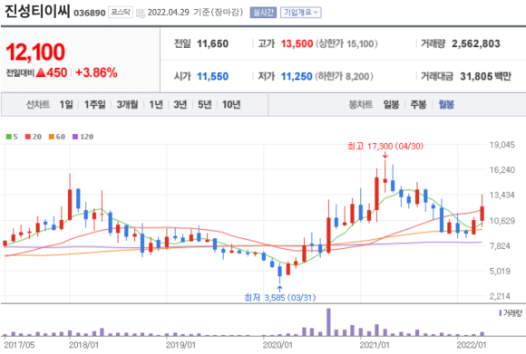Click the 선차트 label
Screen dimensions: 526x354
38,105
